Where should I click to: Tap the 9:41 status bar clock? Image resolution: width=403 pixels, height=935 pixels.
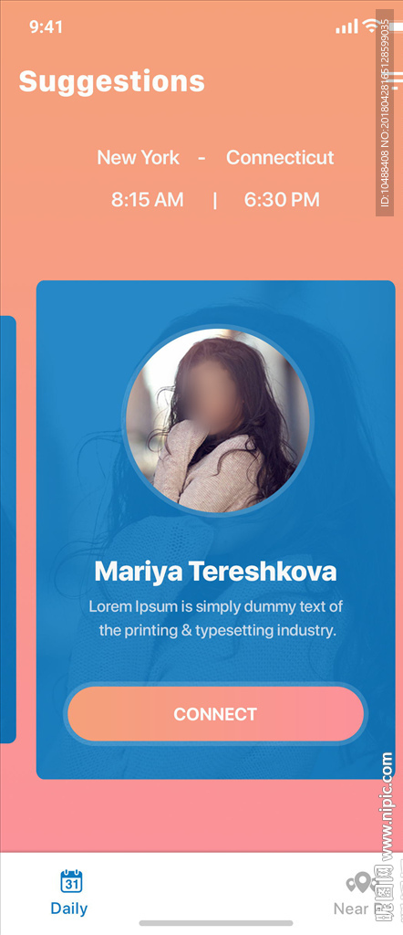pos(46,26)
